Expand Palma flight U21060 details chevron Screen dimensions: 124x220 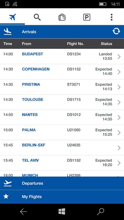pyautogui.click(x=119, y=133)
